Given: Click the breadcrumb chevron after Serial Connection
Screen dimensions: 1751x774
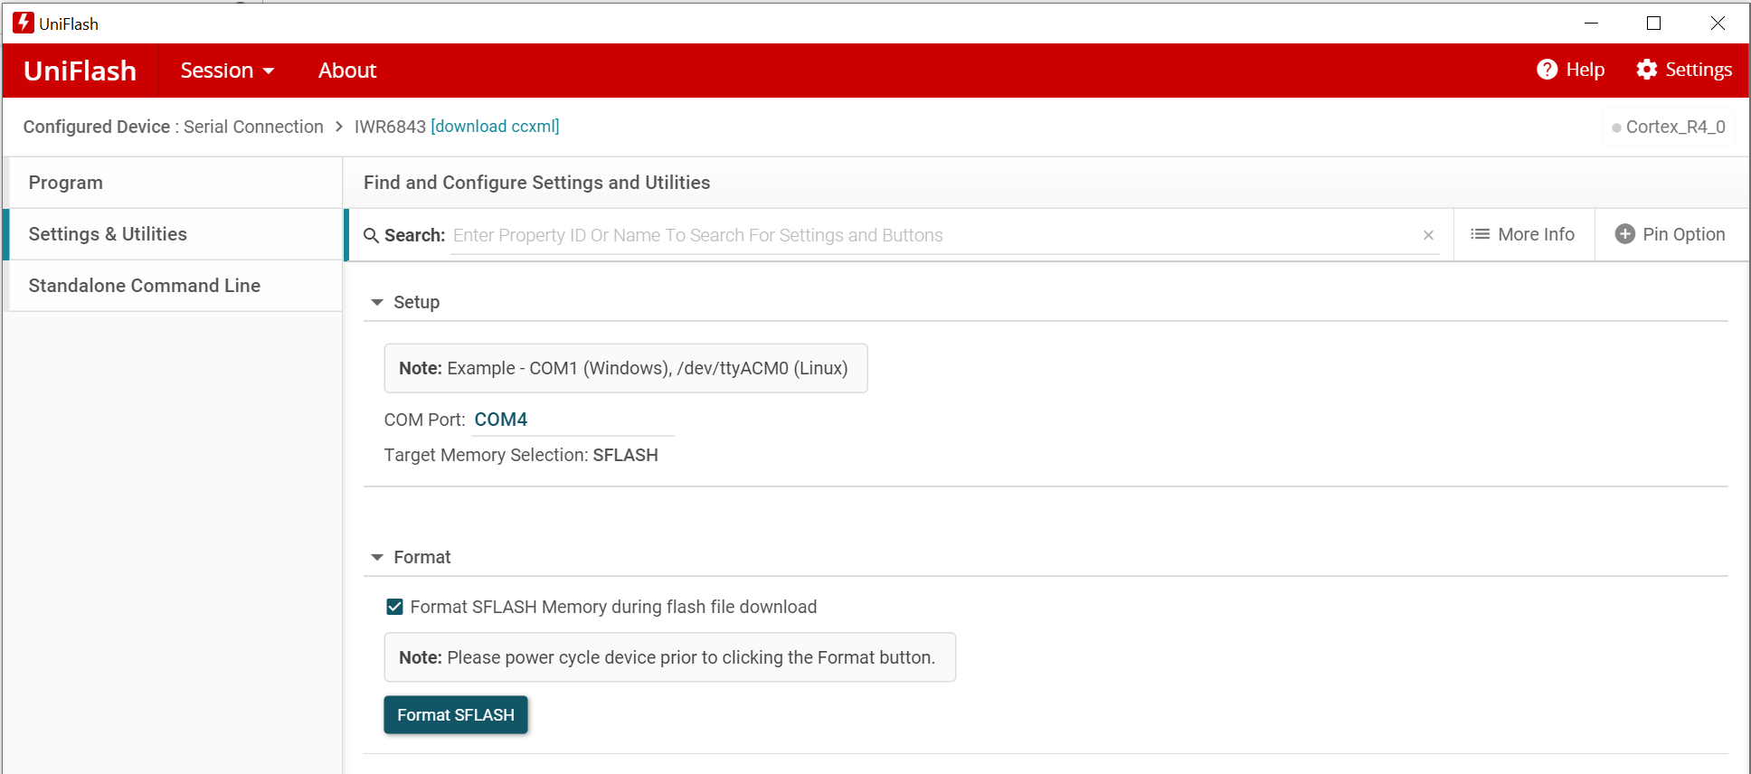Looking at the screenshot, I should click(339, 127).
